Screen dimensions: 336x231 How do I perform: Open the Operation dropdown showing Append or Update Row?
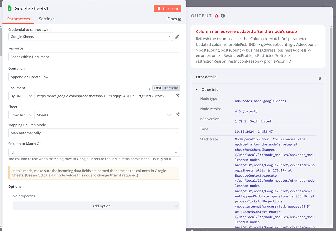94,77
